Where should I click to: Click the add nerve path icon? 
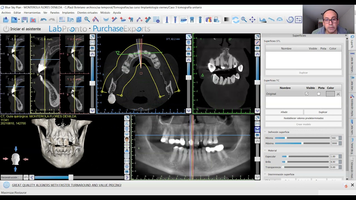pyautogui.click(x=139, y=20)
